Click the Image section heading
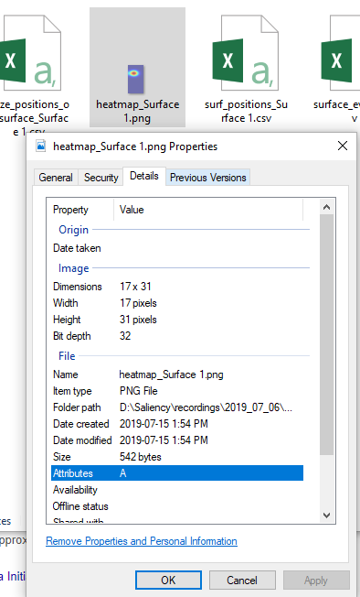The image size is (360, 597). (x=73, y=268)
